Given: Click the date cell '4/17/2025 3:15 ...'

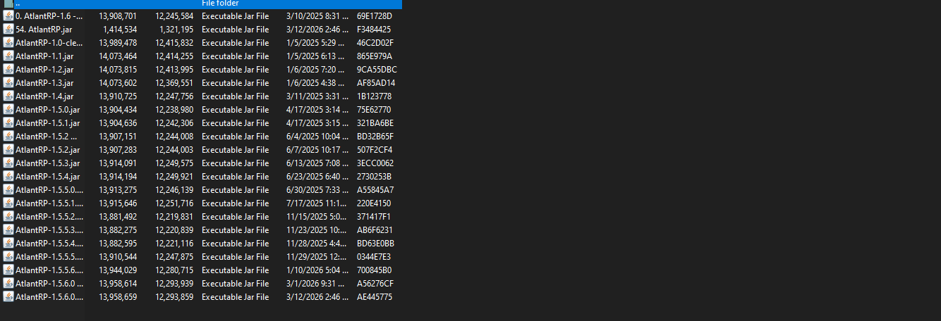Looking at the screenshot, I should click(x=317, y=122).
